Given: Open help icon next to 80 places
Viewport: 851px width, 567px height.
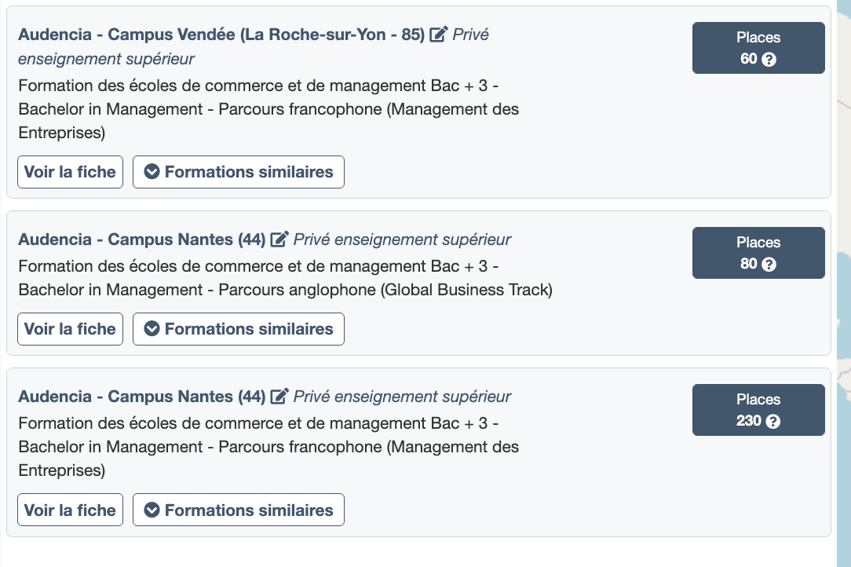Looking at the screenshot, I should [769, 265].
